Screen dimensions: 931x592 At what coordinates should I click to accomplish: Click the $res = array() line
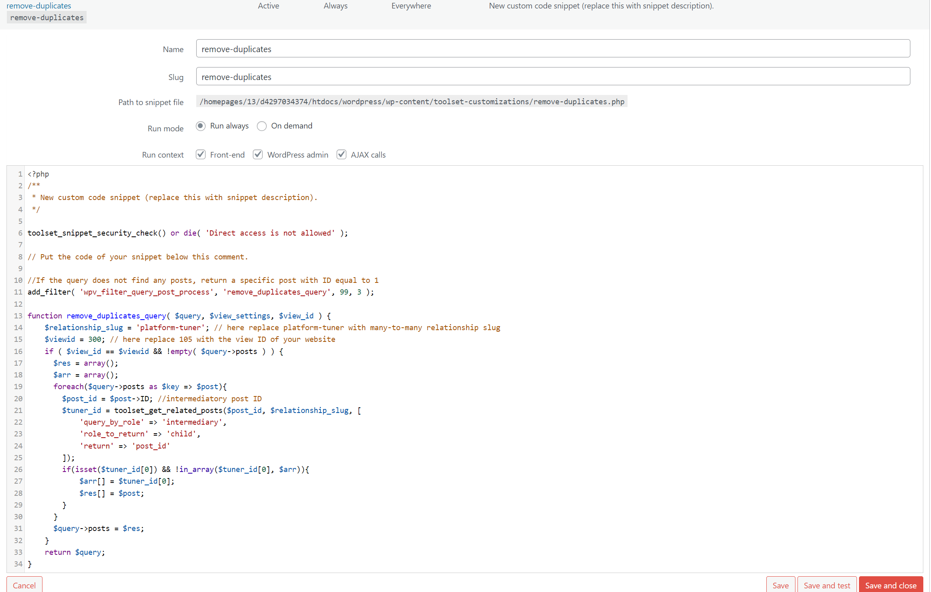[86, 363]
